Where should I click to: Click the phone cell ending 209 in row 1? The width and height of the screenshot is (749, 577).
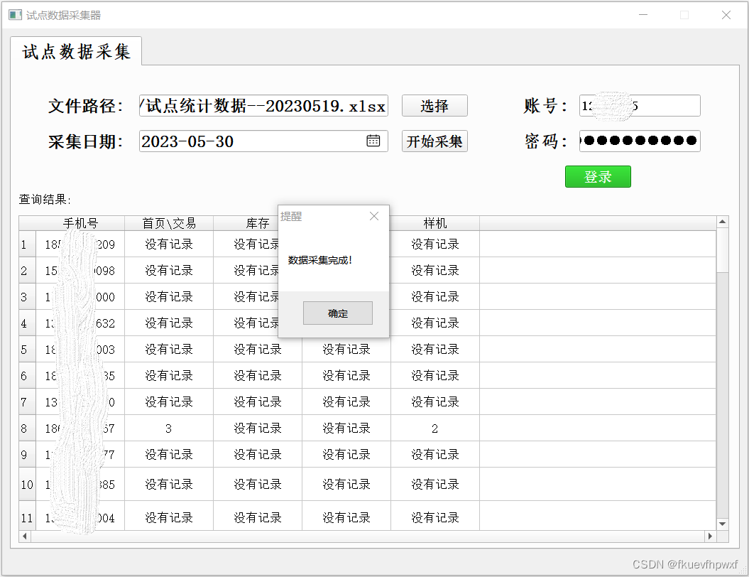click(80, 244)
